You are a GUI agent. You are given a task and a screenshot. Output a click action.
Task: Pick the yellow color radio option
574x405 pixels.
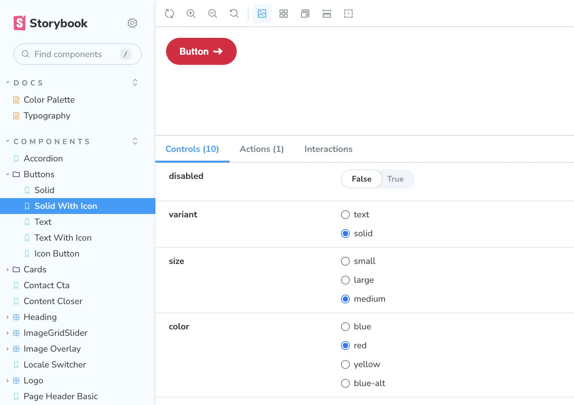pyautogui.click(x=345, y=364)
